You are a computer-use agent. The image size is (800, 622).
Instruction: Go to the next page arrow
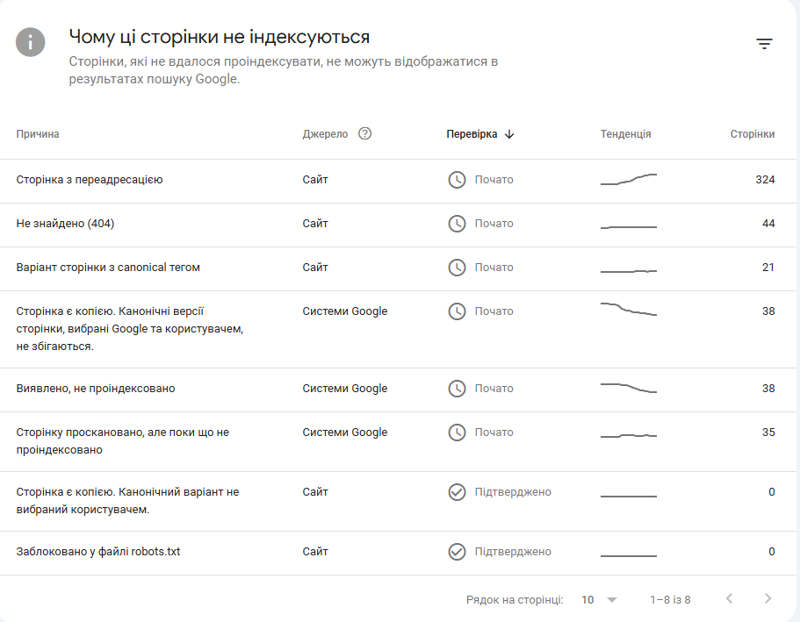768,598
